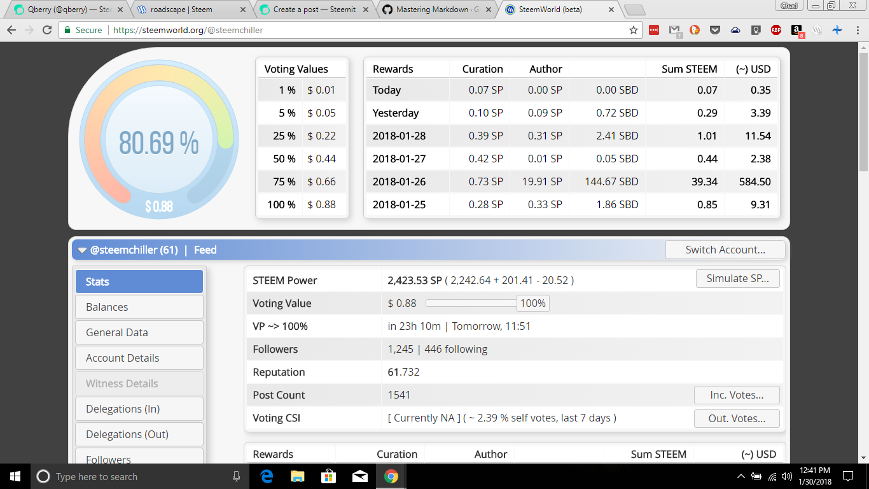Viewport: 869px width, 489px height.
Task: Open a new browser tab
Action: coord(634,10)
